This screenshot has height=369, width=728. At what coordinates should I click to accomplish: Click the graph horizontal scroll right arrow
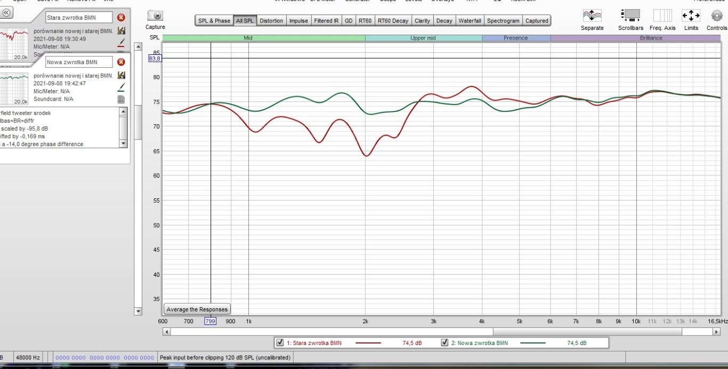[x=716, y=332]
